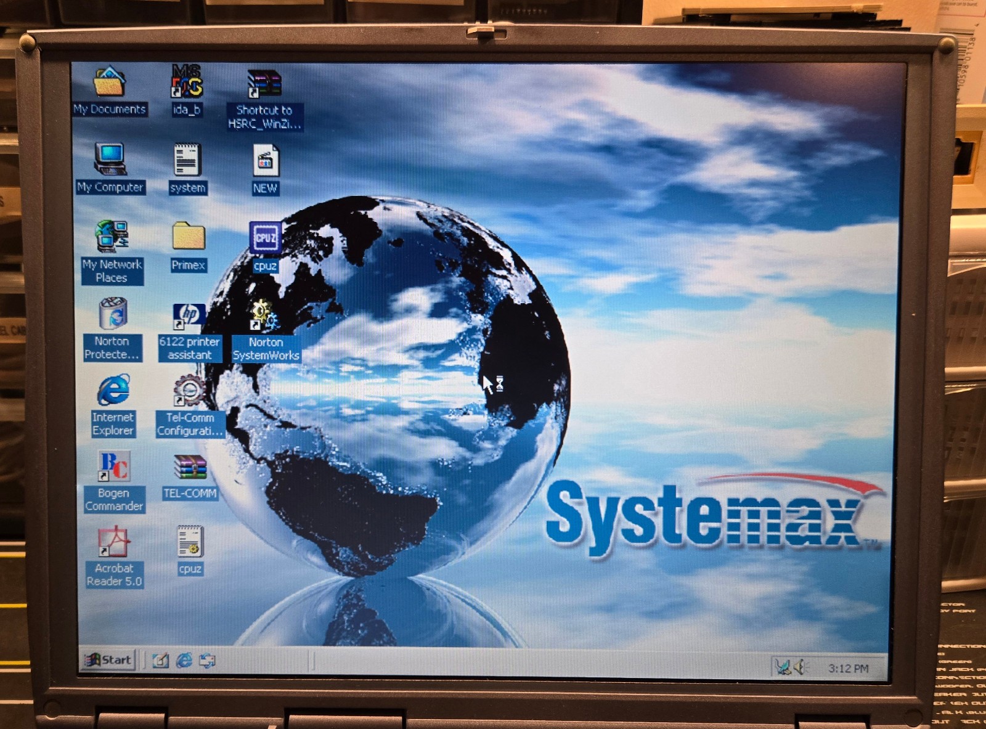
Task: Select the system text file icon
Action: click(187, 160)
